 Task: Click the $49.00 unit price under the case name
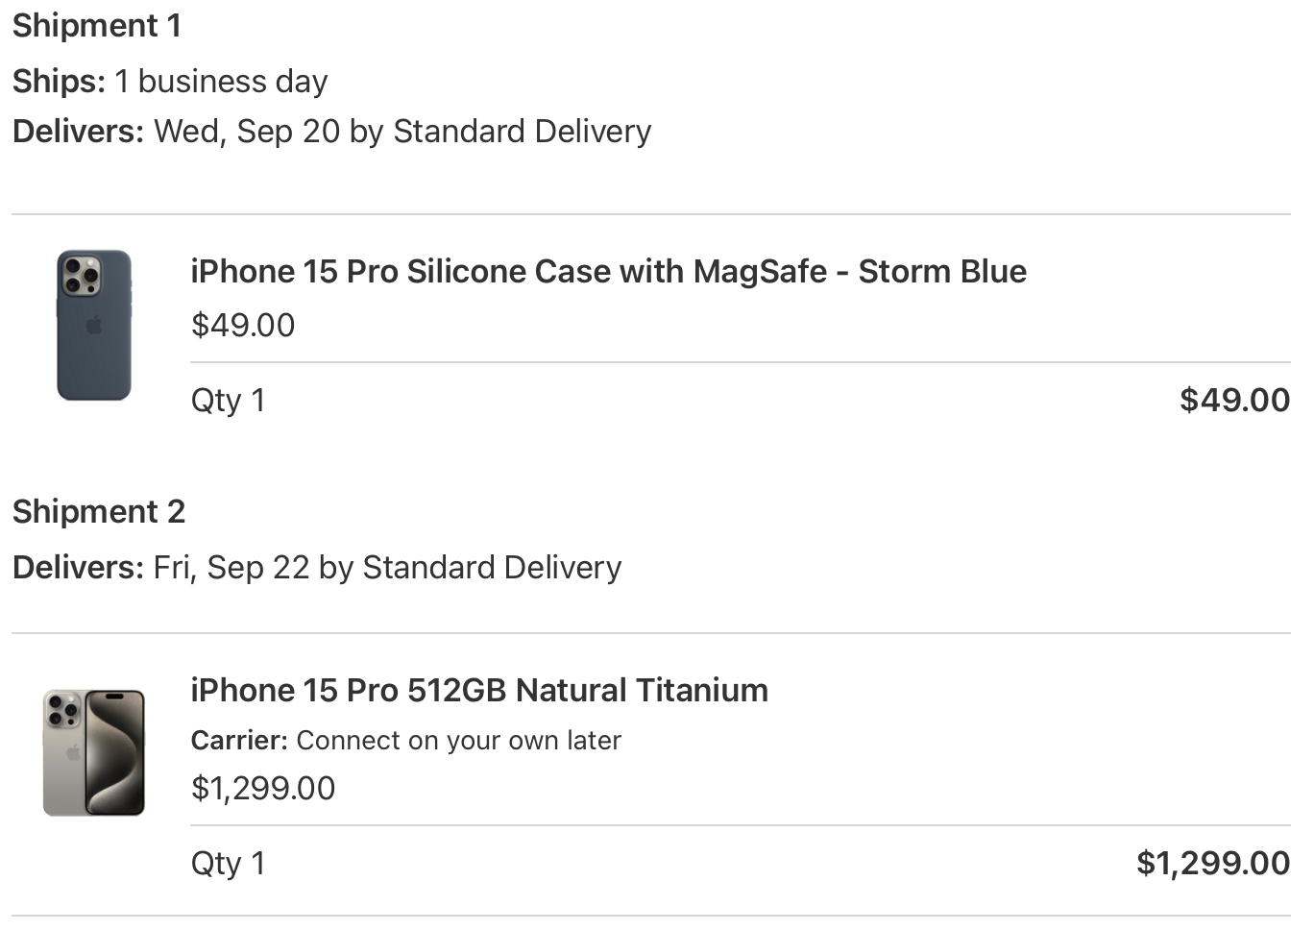point(243,326)
